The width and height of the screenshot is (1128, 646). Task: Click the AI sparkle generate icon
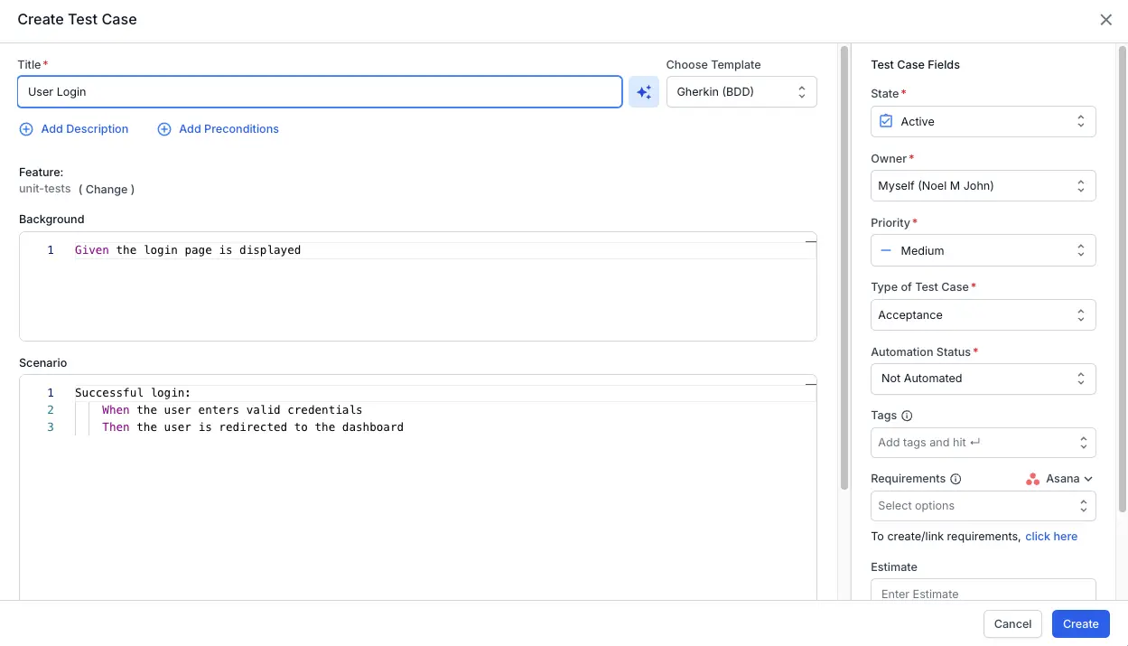click(x=643, y=92)
